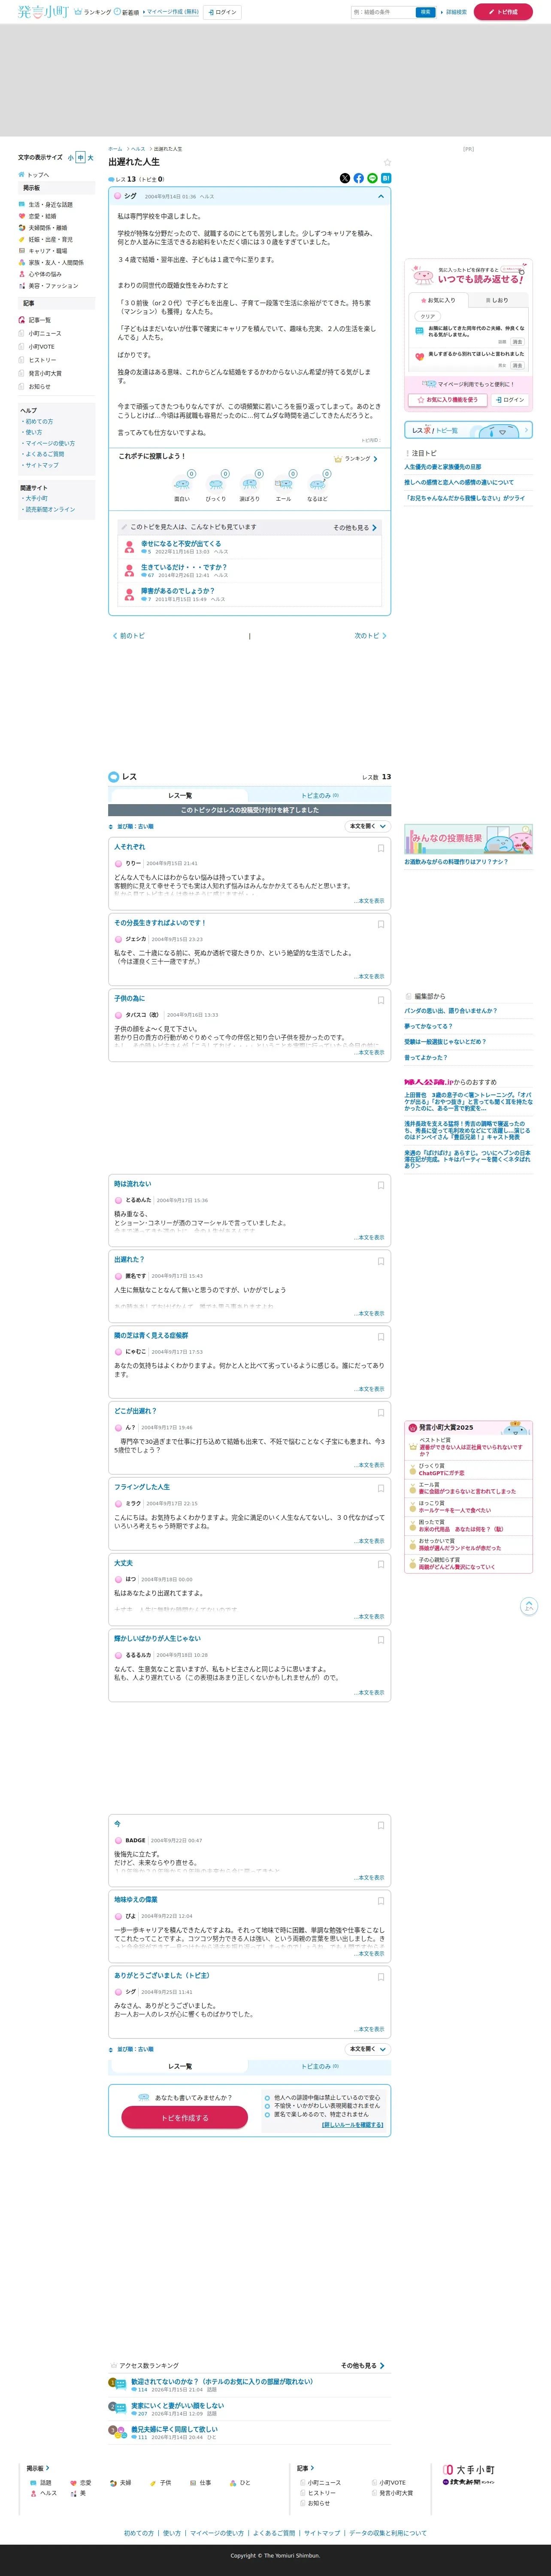Viewport: 551px width, 2576px height.
Task: Vote 面白い on this topic
Action: click(x=182, y=485)
